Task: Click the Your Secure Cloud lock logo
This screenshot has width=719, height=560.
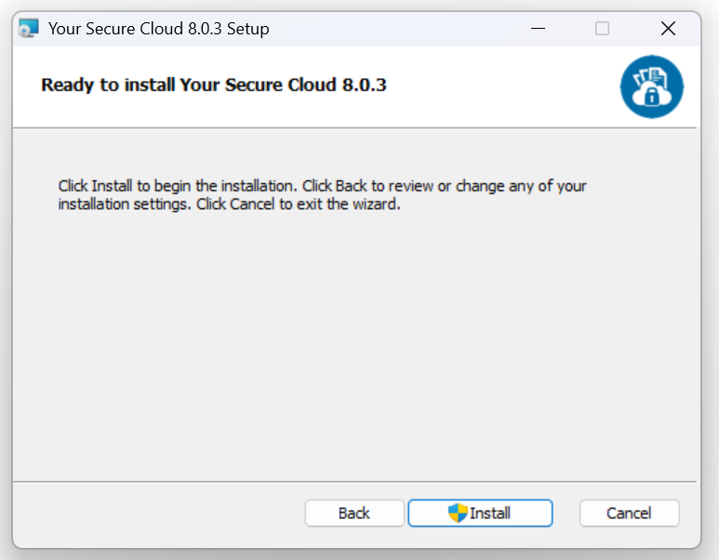Action: 652,86
